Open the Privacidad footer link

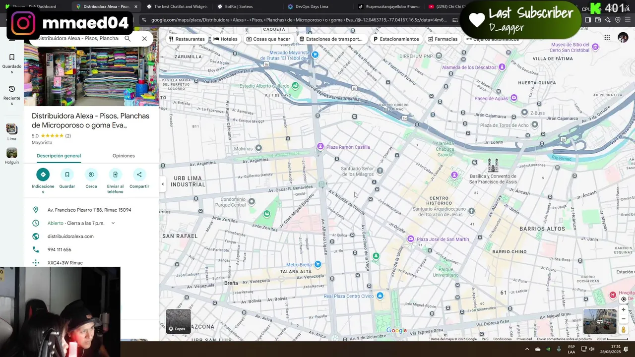click(x=524, y=339)
